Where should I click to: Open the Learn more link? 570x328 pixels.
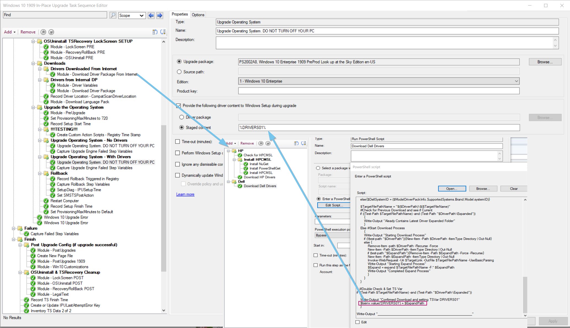tap(185, 194)
